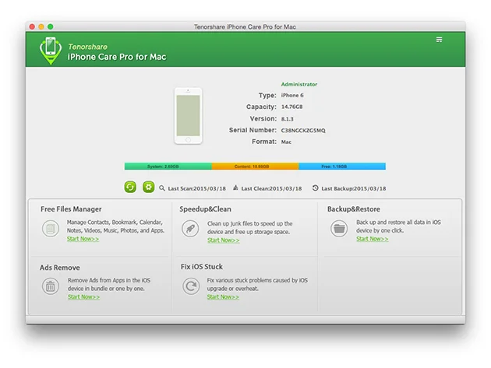Click the Serial Number label

(253, 130)
